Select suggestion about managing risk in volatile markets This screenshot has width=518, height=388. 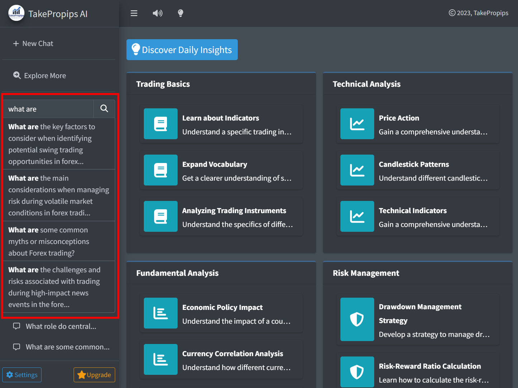click(x=59, y=195)
